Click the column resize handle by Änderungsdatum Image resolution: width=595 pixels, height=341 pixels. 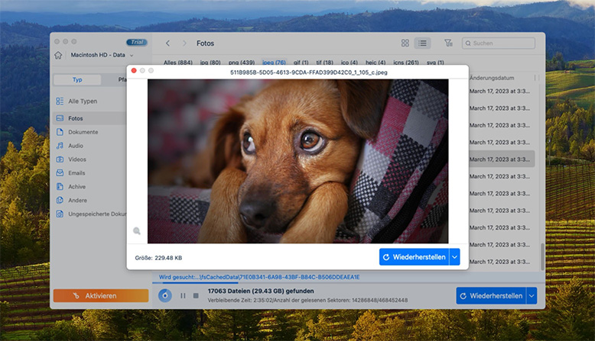tap(535, 78)
